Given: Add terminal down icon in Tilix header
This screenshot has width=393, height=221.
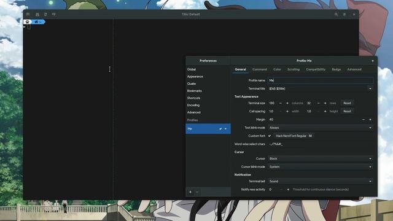Looking at the screenshot, I should [53, 14].
